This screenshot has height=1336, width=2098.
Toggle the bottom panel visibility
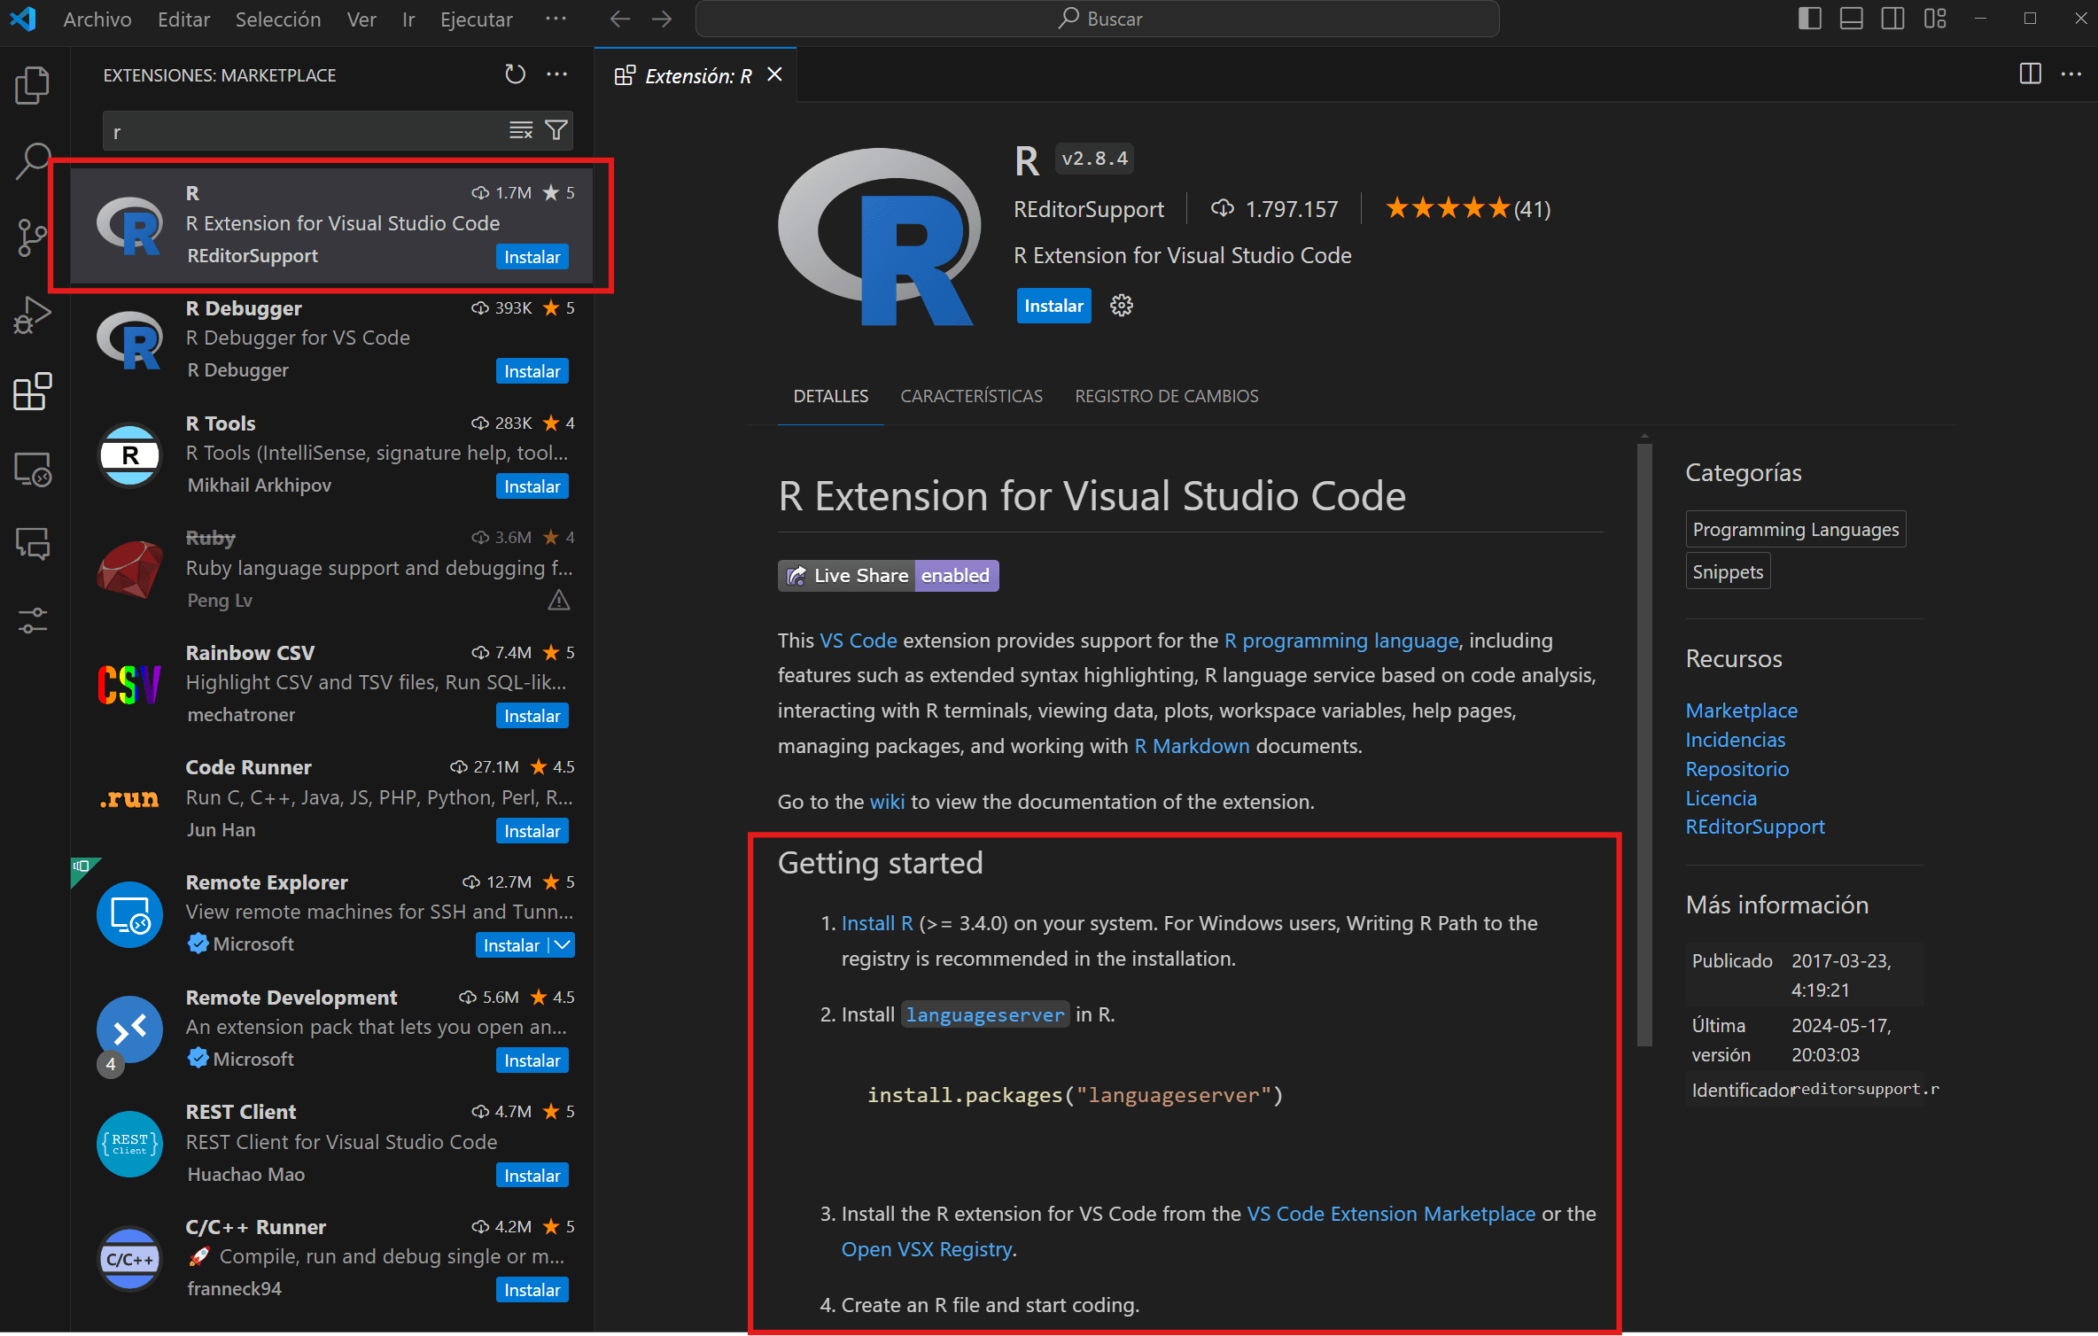coord(1852,19)
